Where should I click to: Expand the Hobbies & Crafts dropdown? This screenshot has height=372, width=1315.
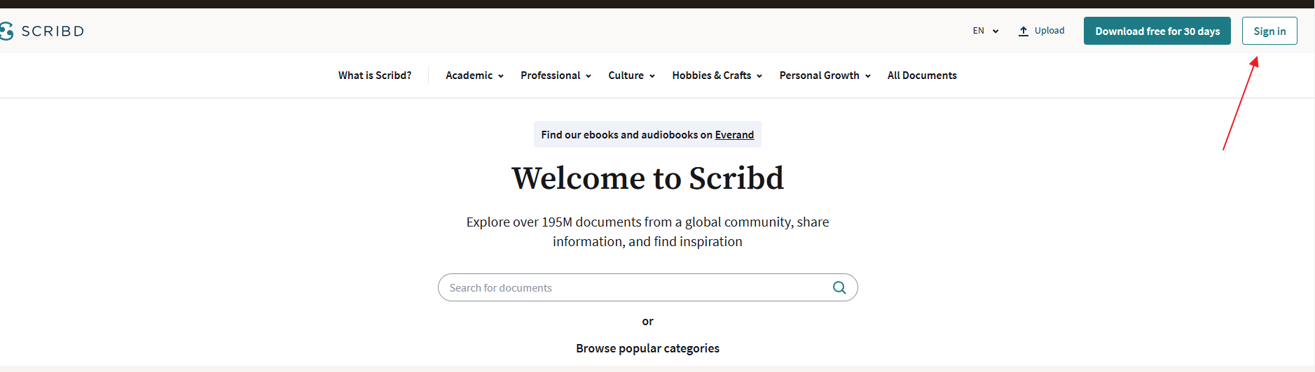click(717, 76)
